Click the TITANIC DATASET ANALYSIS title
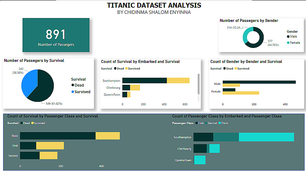The height and width of the screenshot is (172, 306). 154,5
